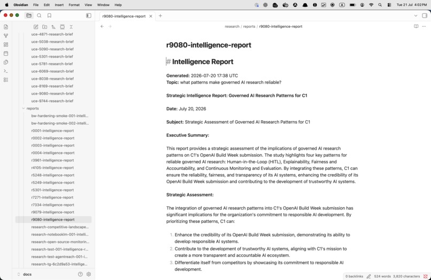Click reports in the breadcrumb path

point(249,26)
